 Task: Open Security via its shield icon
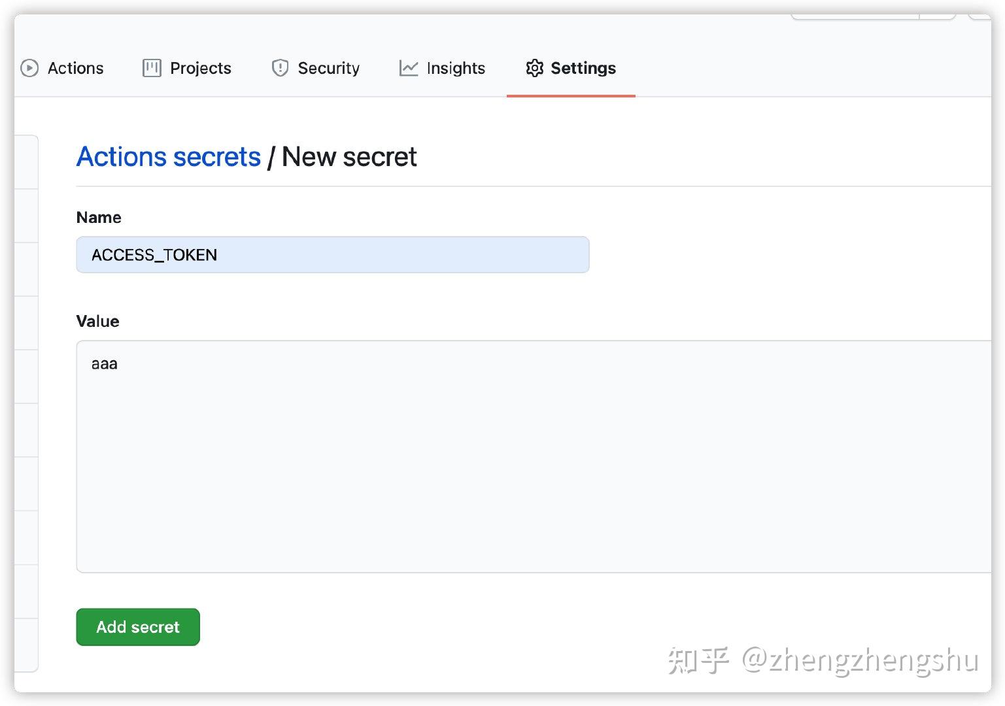click(280, 68)
